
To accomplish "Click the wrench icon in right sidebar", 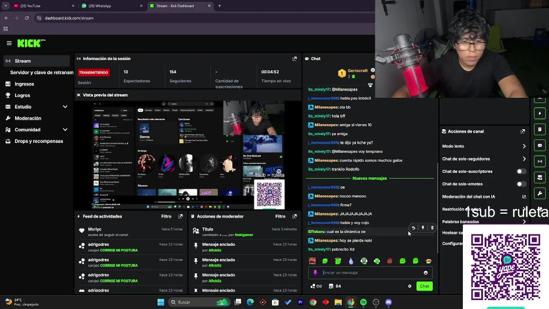I will tap(540, 193).
